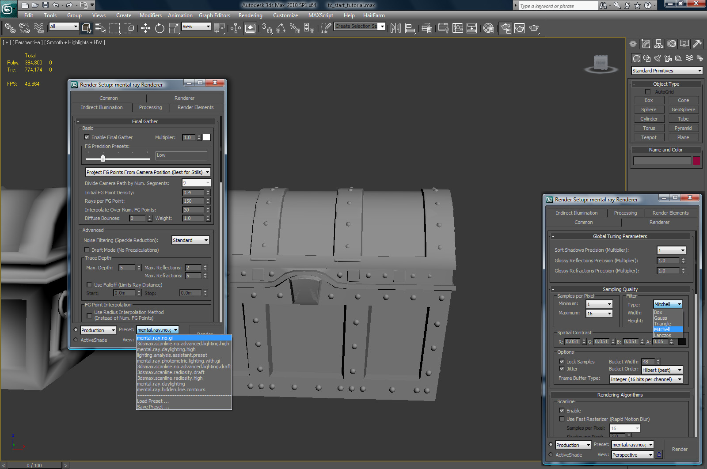Toggle Enable Final Gather checkbox

(87, 137)
